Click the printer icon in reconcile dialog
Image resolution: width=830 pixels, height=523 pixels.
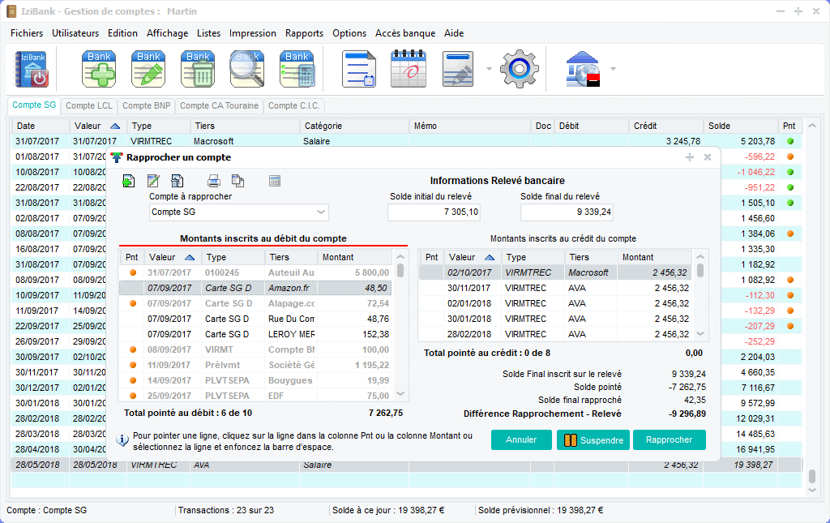pos(214,181)
